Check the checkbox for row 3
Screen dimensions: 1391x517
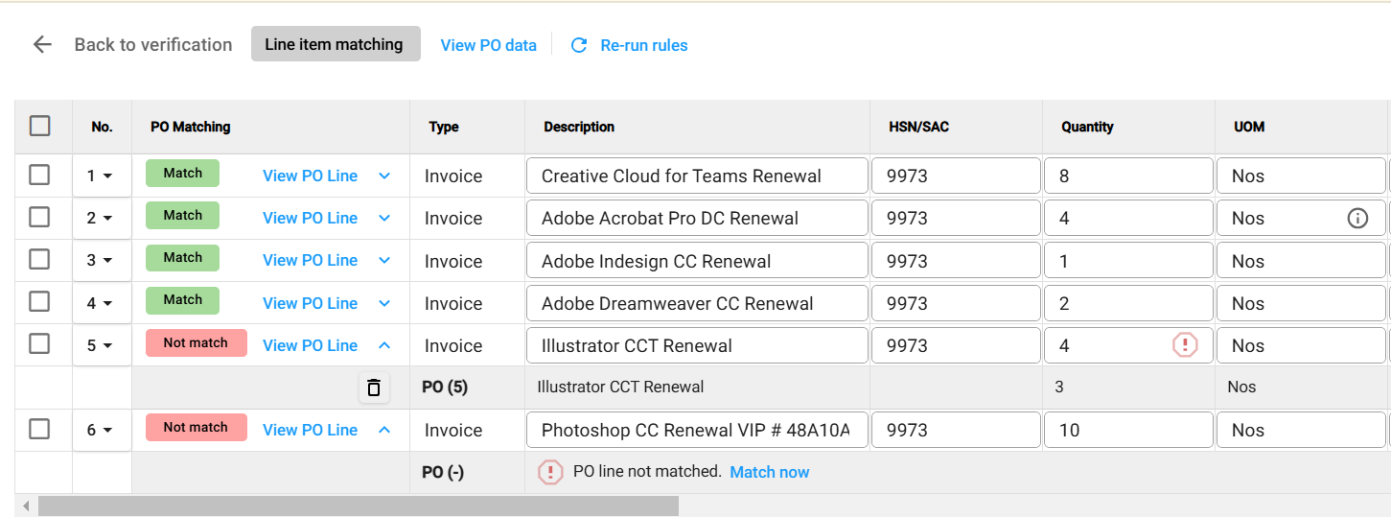coord(39,260)
